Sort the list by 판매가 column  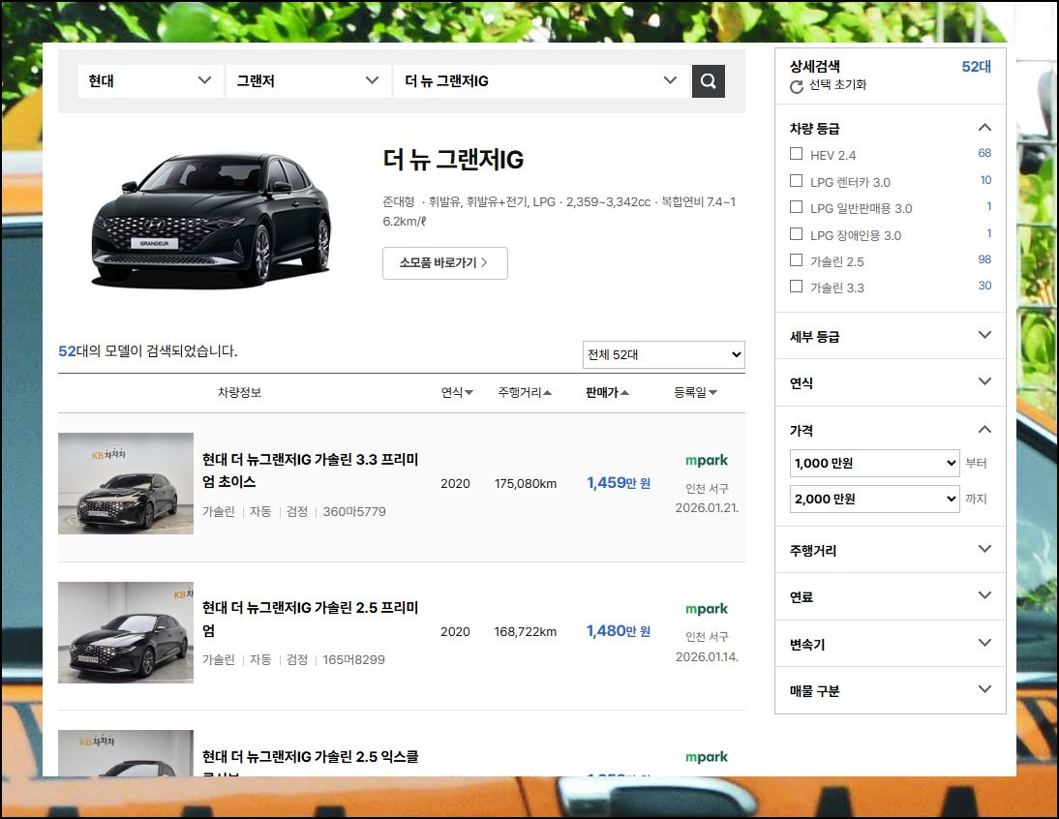[607, 392]
